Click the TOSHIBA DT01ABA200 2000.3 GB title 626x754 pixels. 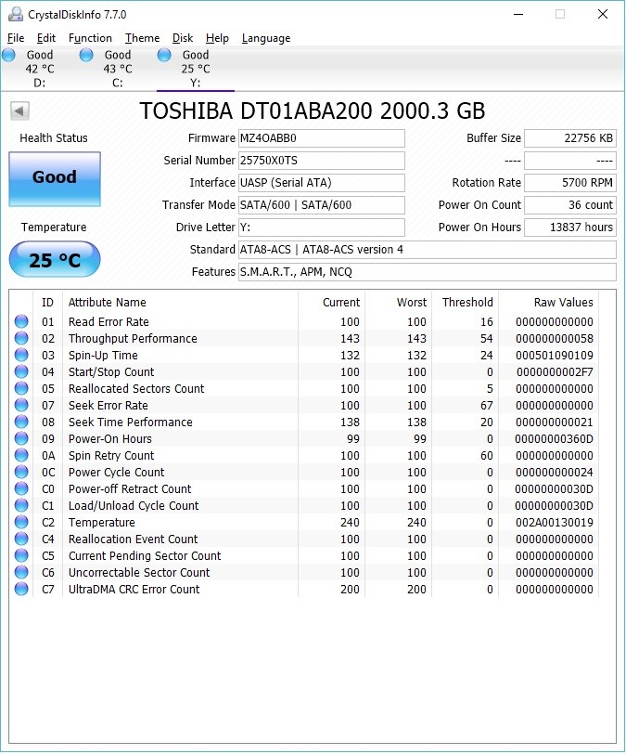(x=313, y=111)
